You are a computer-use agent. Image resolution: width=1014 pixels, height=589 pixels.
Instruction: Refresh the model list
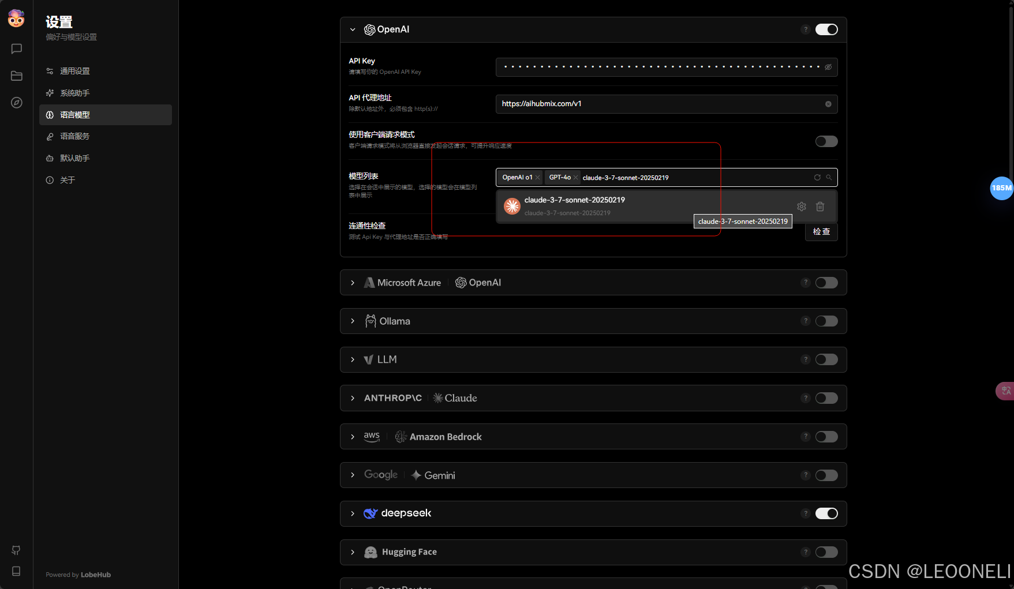coord(817,177)
